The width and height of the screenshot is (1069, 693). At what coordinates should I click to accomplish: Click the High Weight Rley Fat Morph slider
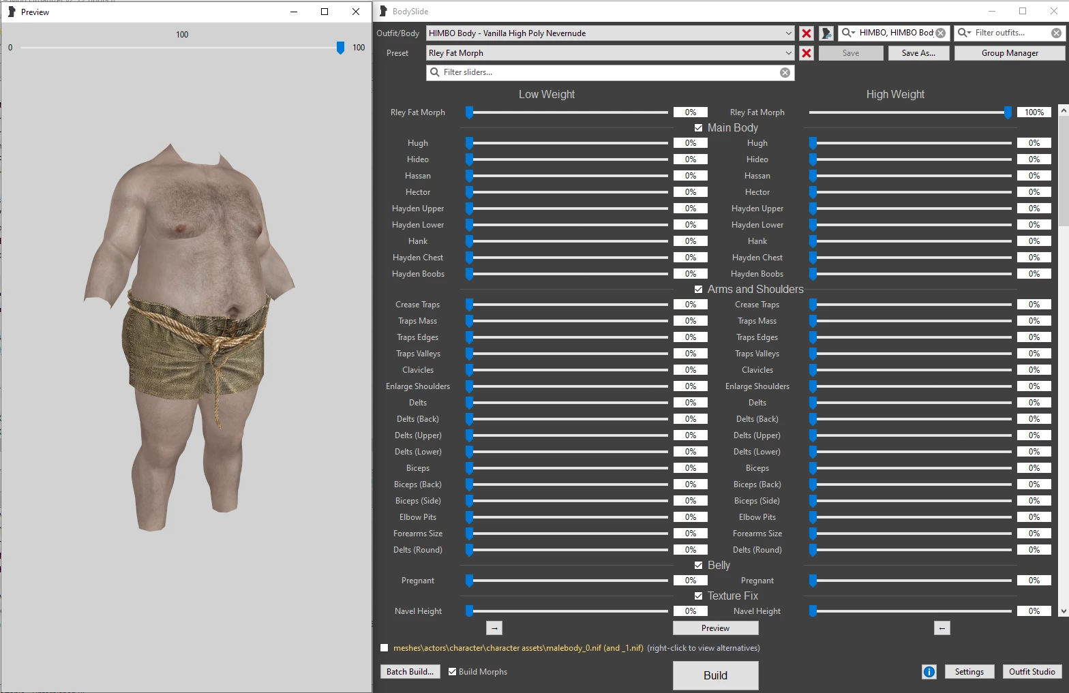point(910,112)
